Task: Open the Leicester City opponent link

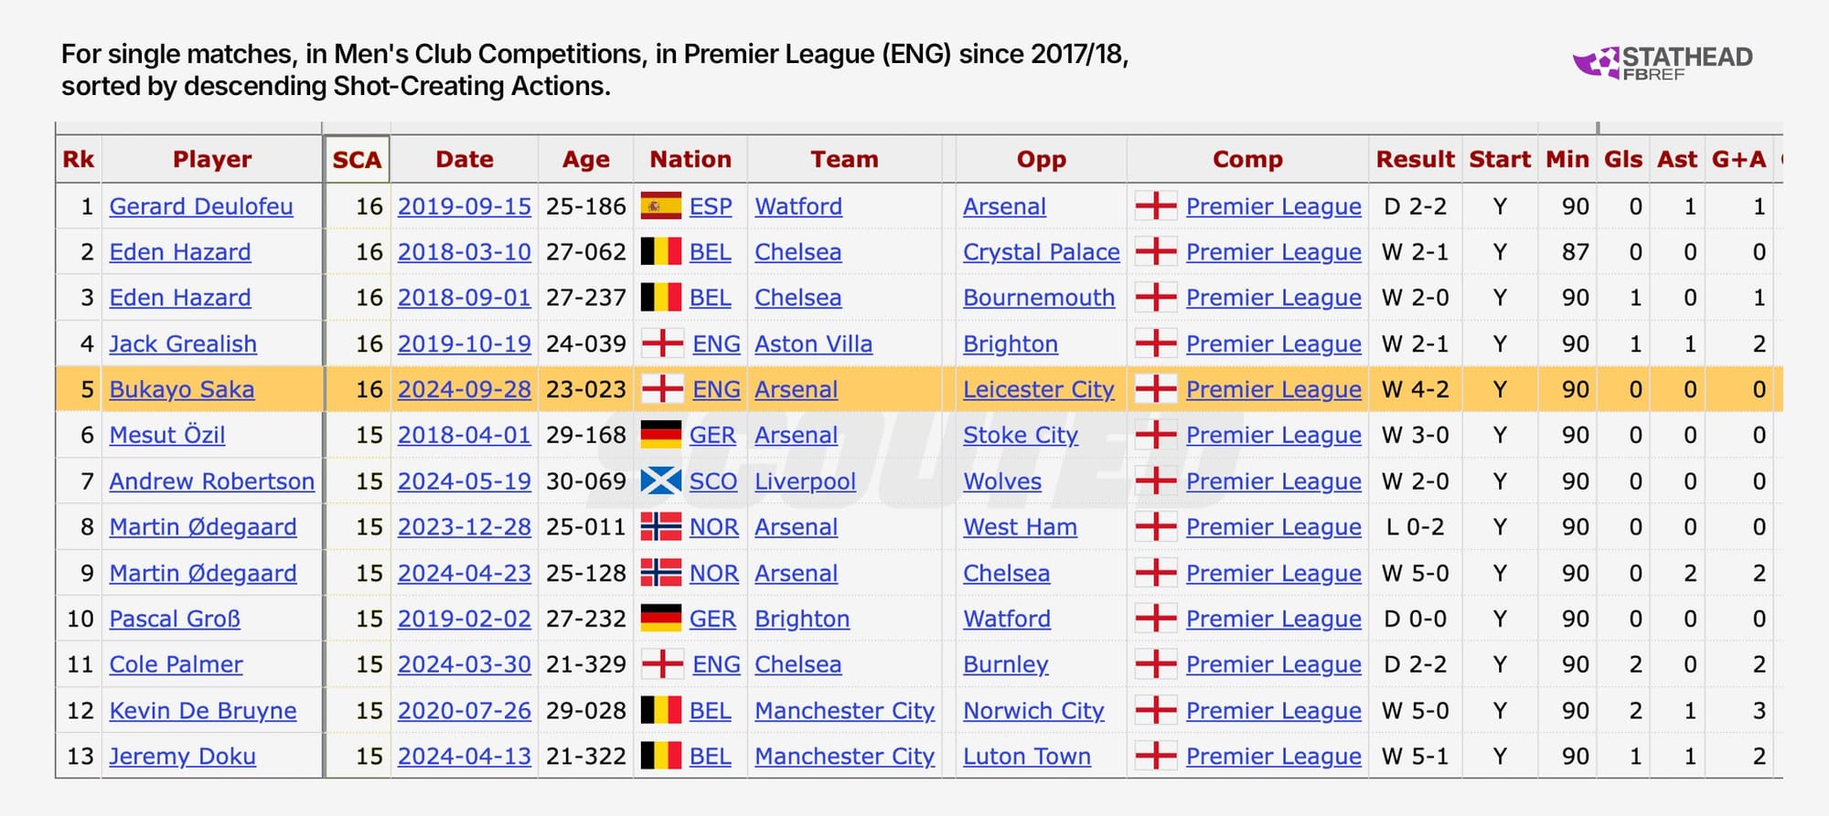Action: pos(1039,389)
